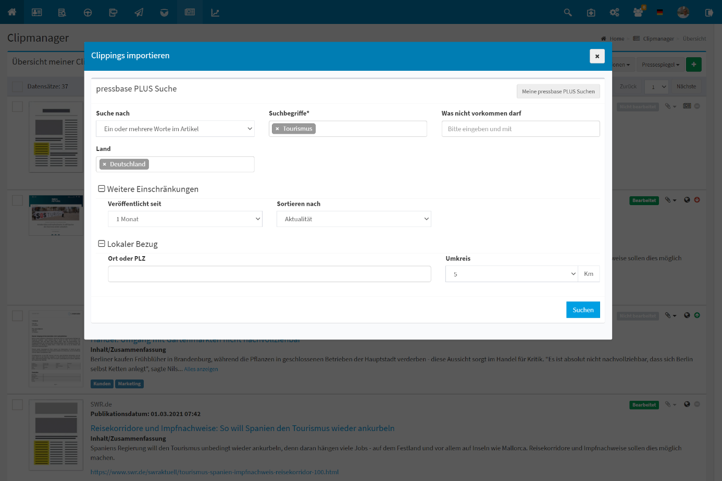The image size is (722, 481).
Task: Click the Ort oder PLZ input field
Action: click(269, 274)
